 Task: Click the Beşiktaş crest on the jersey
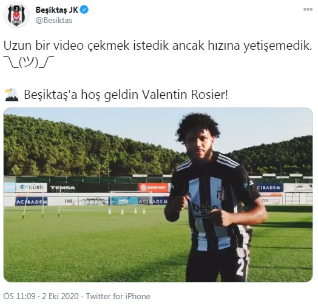click(x=221, y=194)
